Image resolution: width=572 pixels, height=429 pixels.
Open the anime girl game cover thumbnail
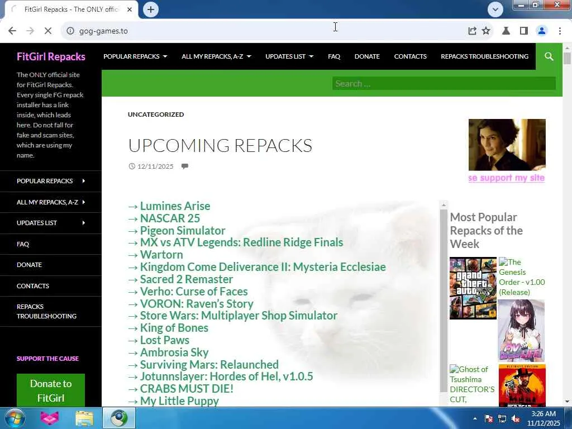pos(521,331)
